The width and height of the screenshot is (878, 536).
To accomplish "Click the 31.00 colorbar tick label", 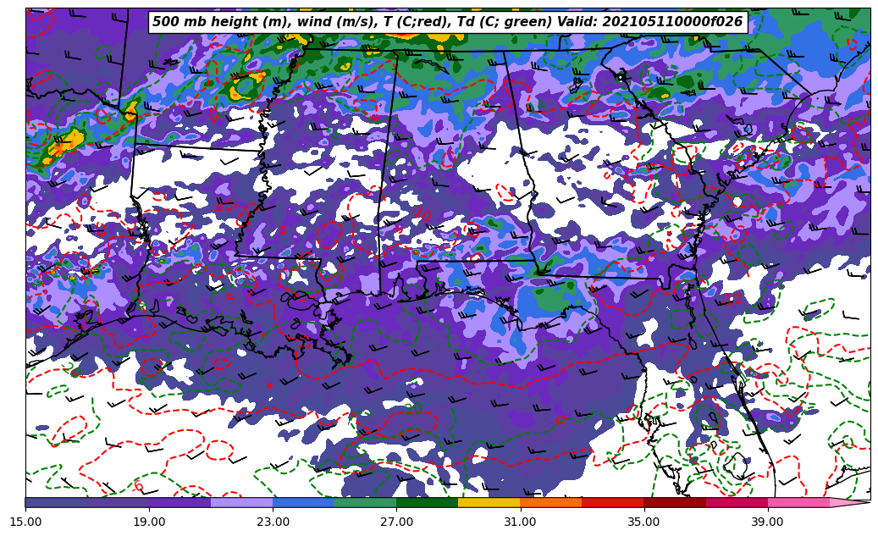I will tap(520, 522).
